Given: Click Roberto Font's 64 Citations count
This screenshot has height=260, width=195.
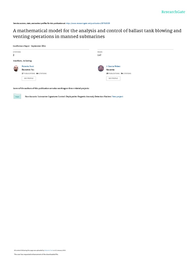Looking at the screenshot, I should coord(42,73).
